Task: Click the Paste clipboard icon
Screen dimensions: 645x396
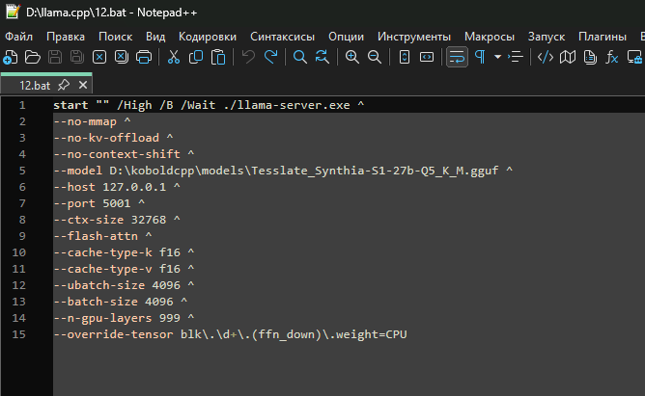Action: click(218, 57)
